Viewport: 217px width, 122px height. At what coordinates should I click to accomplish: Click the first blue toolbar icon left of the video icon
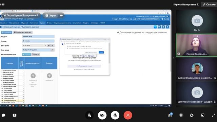(155, 27)
